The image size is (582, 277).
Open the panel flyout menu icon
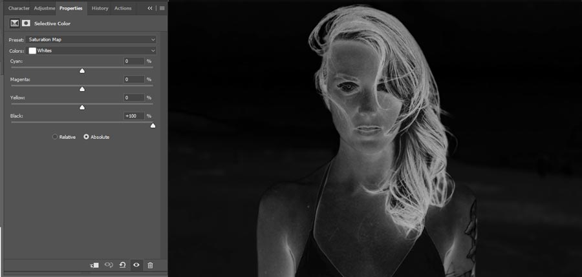162,8
